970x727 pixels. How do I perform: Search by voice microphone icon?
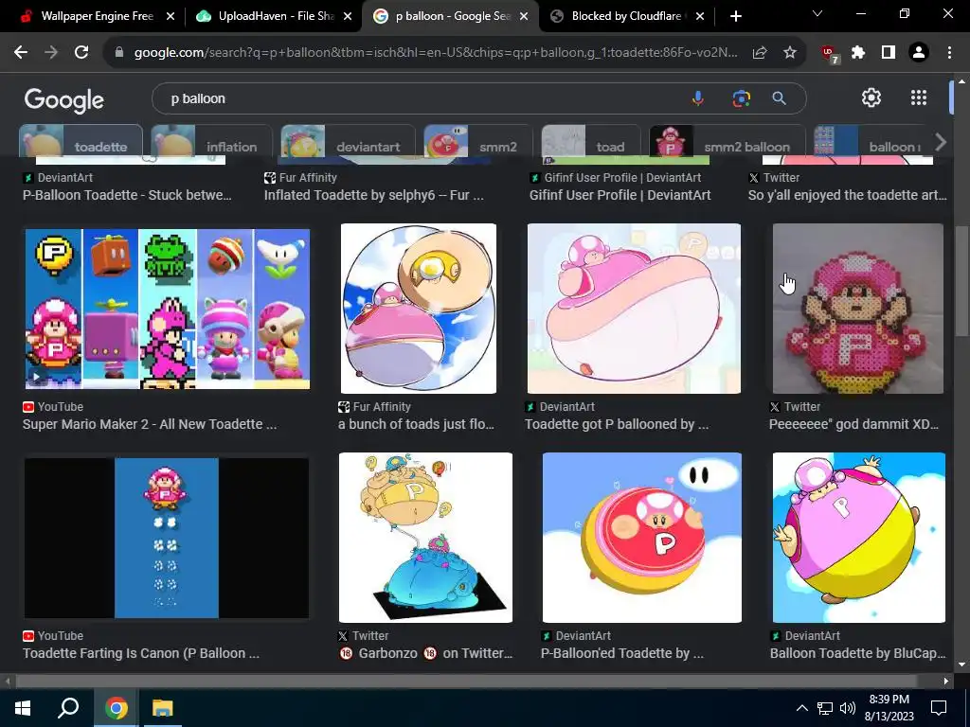[x=698, y=98]
